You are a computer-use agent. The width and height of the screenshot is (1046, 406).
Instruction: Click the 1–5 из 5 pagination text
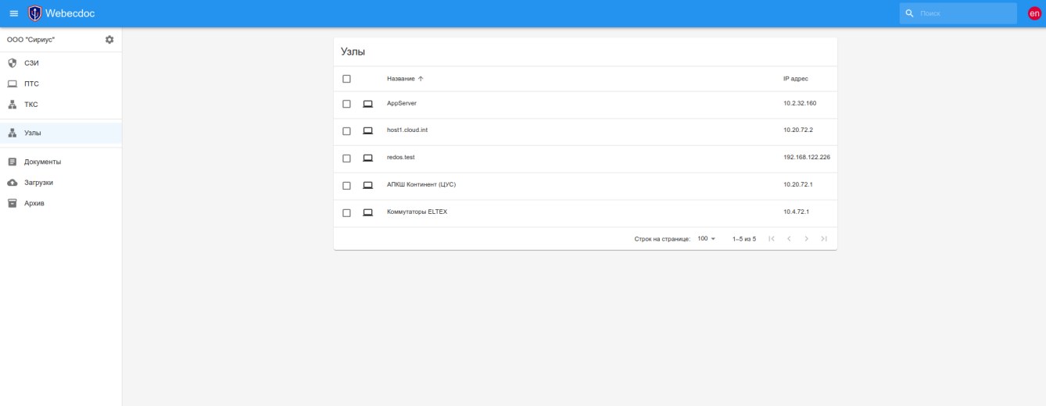[x=744, y=238]
